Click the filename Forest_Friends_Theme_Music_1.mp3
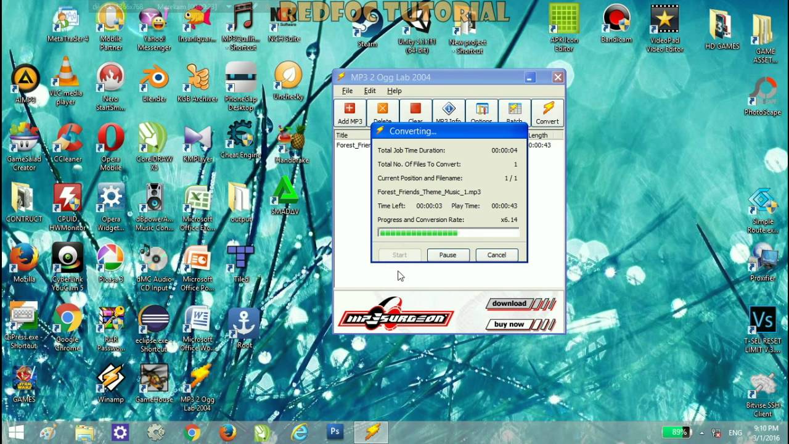This screenshot has height=444, width=789. [x=429, y=192]
